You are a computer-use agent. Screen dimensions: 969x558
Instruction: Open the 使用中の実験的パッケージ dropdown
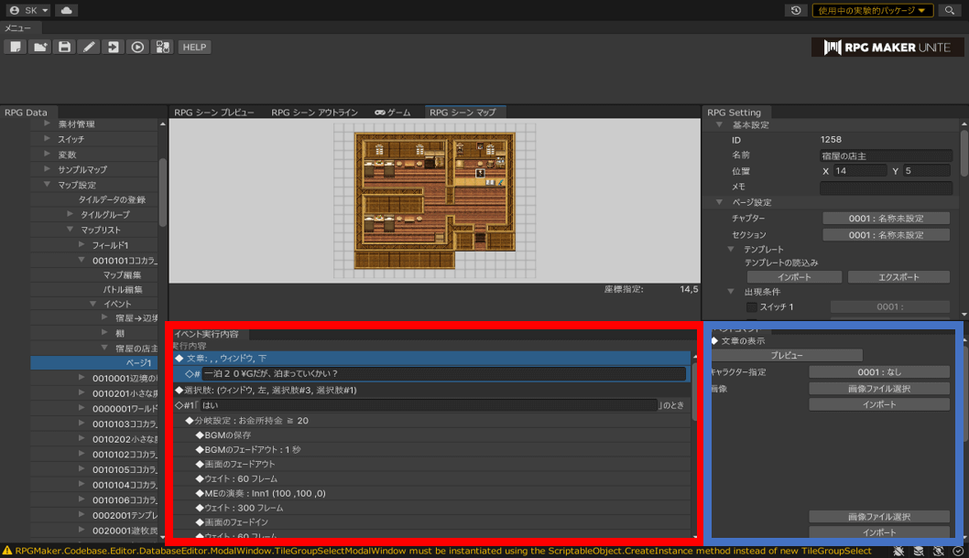tap(872, 10)
